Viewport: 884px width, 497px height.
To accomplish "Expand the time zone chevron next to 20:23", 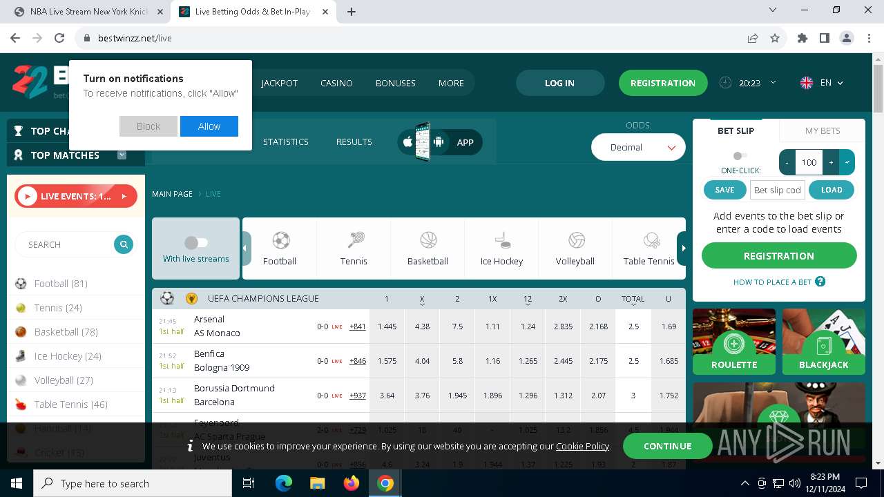I will coord(773,82).
